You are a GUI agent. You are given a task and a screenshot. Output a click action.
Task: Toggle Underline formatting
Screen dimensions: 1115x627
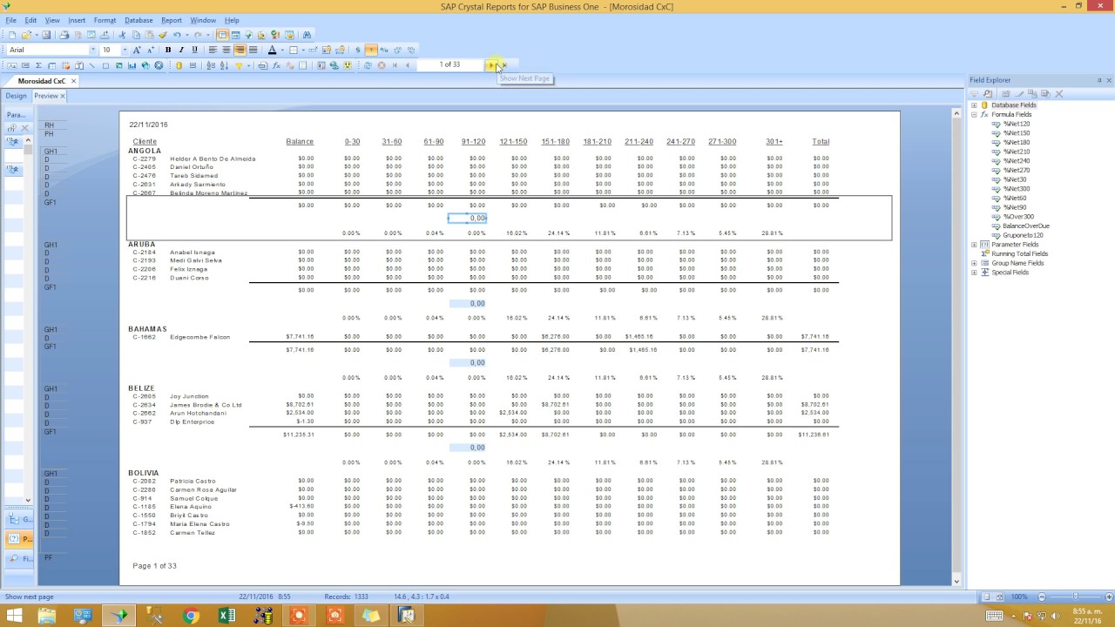pos(194,50)
